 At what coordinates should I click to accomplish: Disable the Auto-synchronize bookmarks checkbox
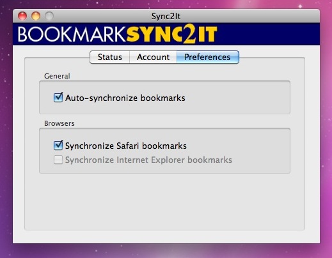tap(58, 98)
